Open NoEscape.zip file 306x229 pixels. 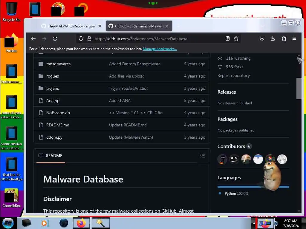(x=58, y=113)
